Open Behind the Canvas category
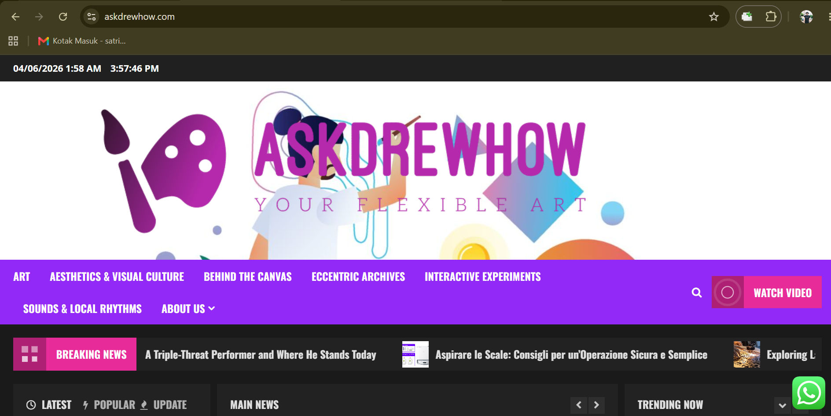 pos(248,277)
